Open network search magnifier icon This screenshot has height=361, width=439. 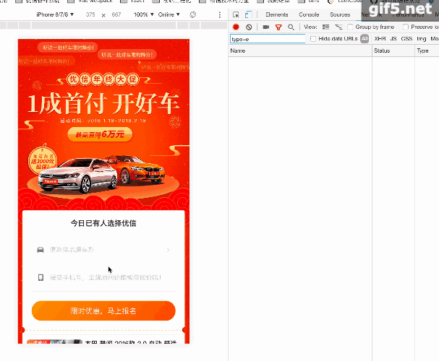[x=291, y=27]
